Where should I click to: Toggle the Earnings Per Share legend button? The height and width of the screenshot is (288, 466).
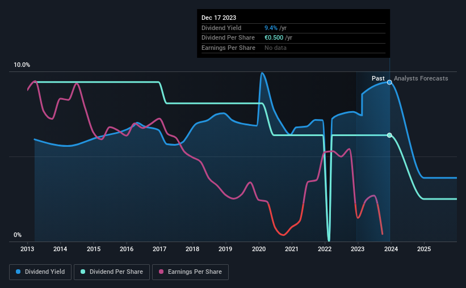pos(190,272)
